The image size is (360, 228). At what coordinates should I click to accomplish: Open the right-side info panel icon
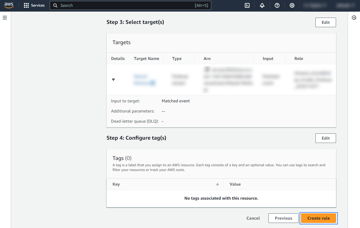(354, 18)
